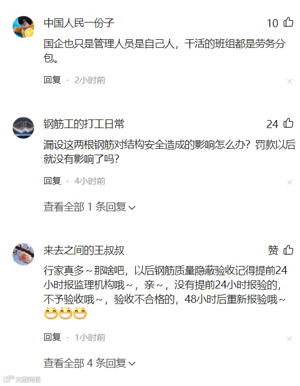Like the comment by 来去之间的王叔叔
300x386 pixels.
tap(288, 250)
